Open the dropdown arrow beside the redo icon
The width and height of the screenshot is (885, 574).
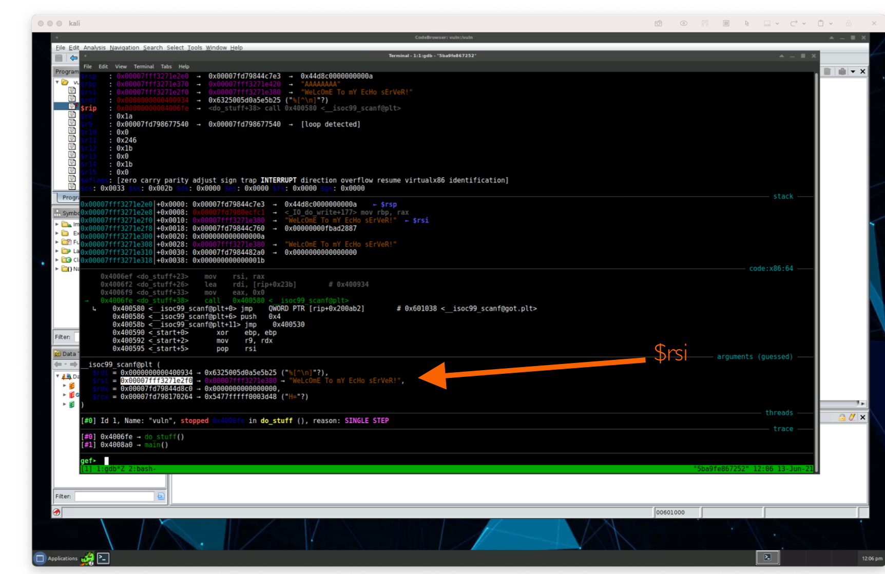point(804,24)
